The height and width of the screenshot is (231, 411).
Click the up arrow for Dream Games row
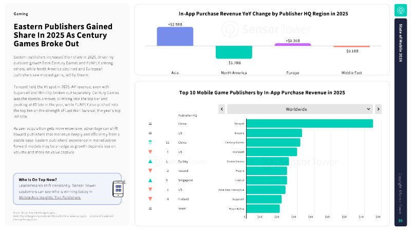(150, 161)
